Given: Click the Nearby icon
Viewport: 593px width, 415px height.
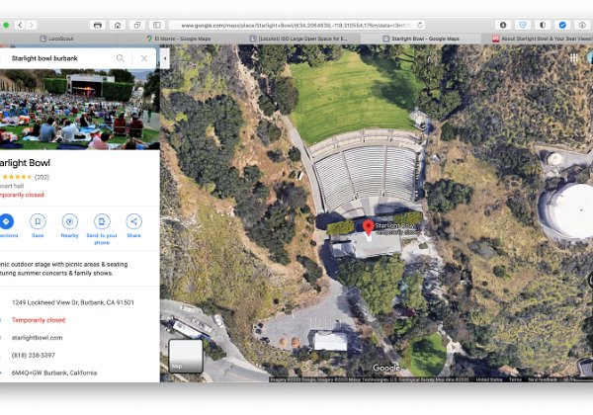Looking at the screenshot, I should coord(69,221).
